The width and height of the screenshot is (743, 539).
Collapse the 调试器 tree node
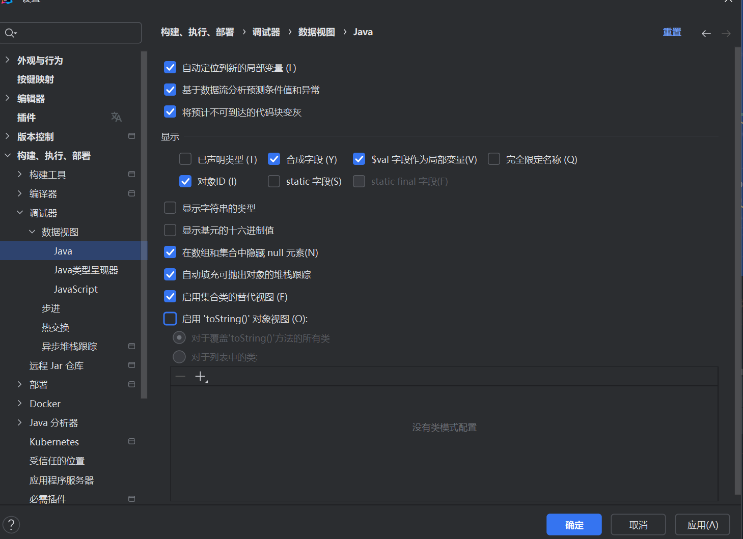coord(20,213)
